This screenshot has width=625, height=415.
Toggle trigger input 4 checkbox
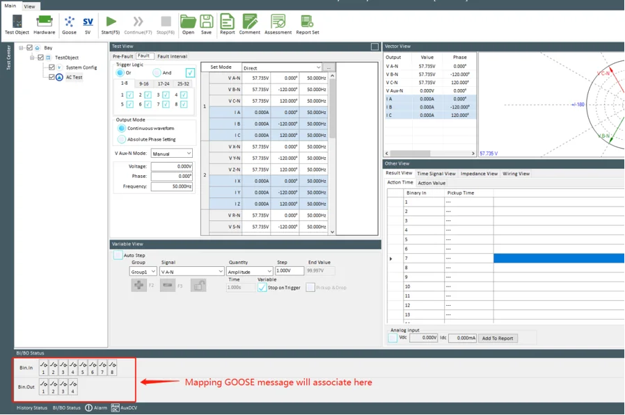(184, 95)
